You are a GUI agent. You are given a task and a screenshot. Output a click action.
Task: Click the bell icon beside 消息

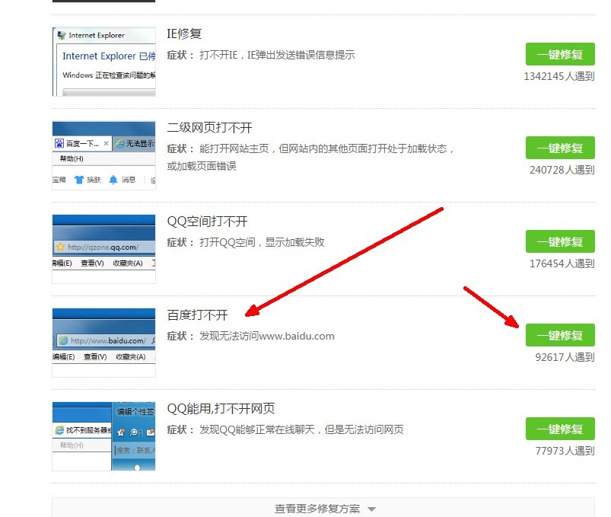[x=113, y=179]
